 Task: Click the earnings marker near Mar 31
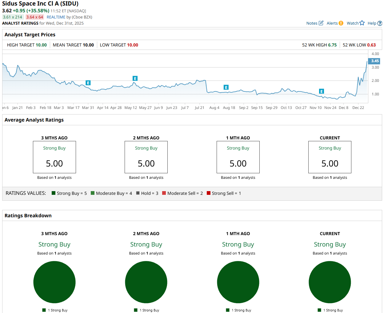pos(88,83)
